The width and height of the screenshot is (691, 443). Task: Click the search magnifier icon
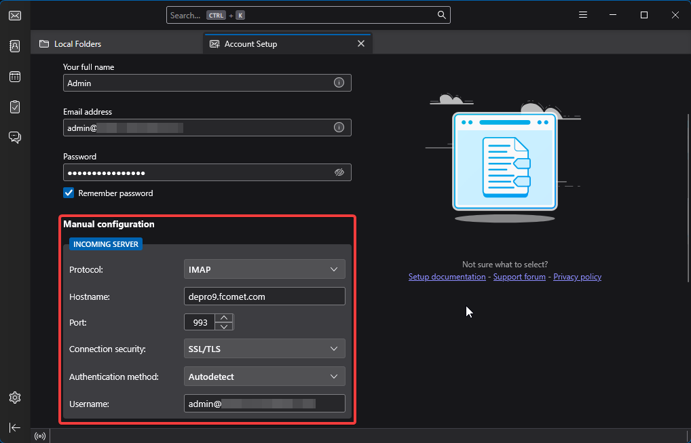click(442, 15)
